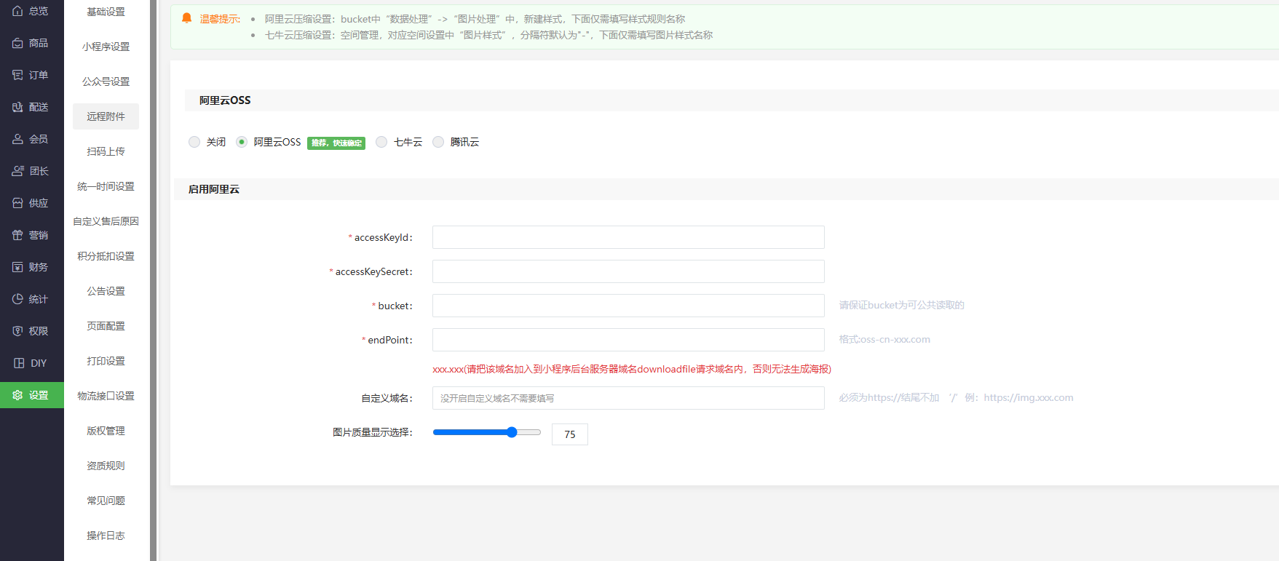Click the 图片质量 slider handle
Image resolution: width=1279 pixels, height=561 pixels.
(x=512, y=432)
